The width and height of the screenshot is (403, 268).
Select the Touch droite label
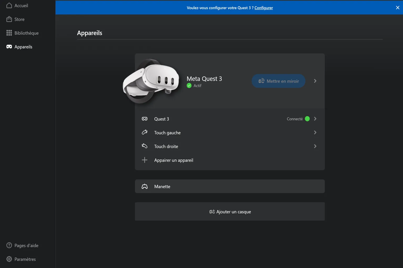tap(166, 147)
